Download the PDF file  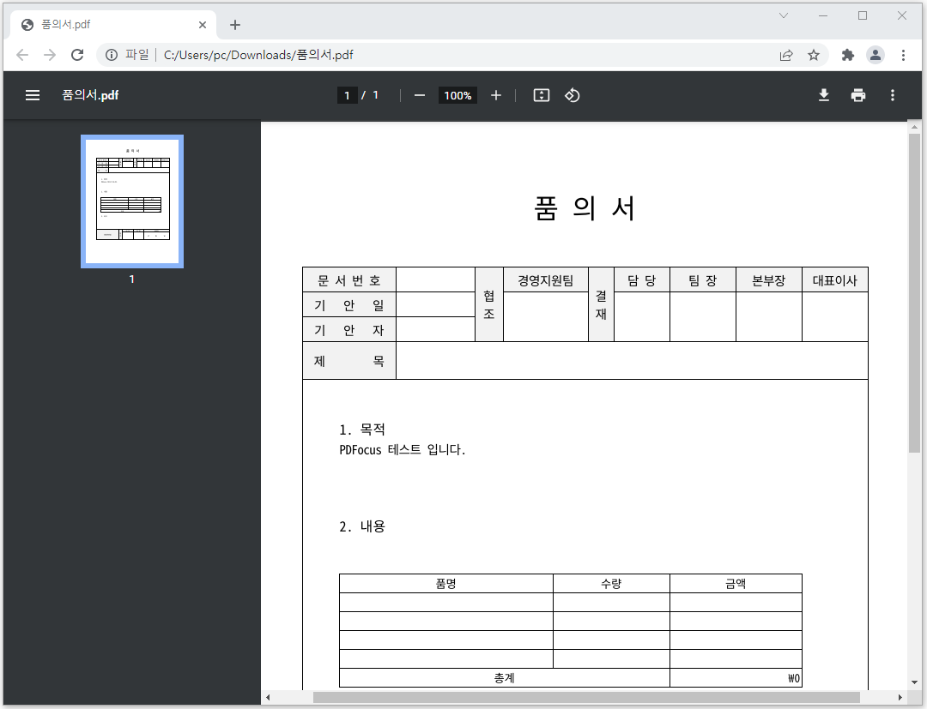pyautogui.click(x=823, y=95)
